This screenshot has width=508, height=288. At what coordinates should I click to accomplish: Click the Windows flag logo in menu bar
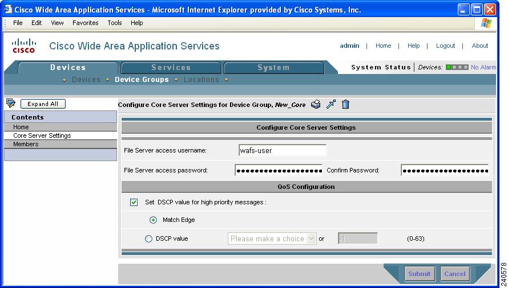click(x=486, y=23)
